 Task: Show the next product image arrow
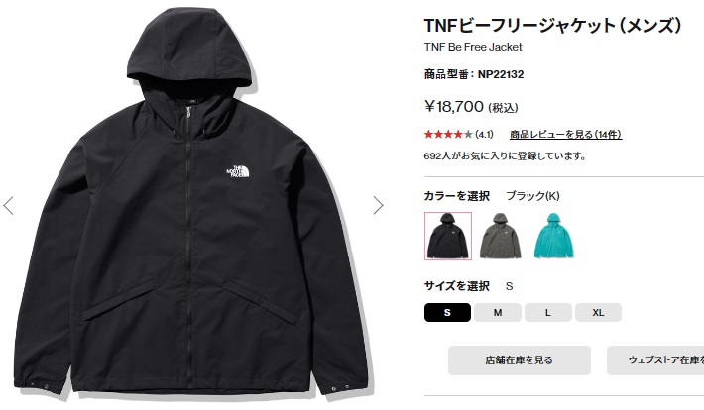point(379,205)
